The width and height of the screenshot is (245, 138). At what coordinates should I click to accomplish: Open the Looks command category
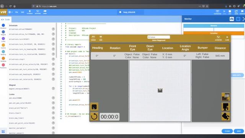3,39
